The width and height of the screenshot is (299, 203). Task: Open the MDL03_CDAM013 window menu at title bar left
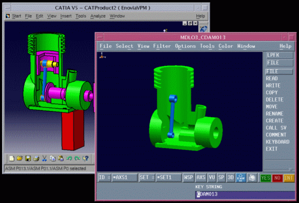pos(100,38)
